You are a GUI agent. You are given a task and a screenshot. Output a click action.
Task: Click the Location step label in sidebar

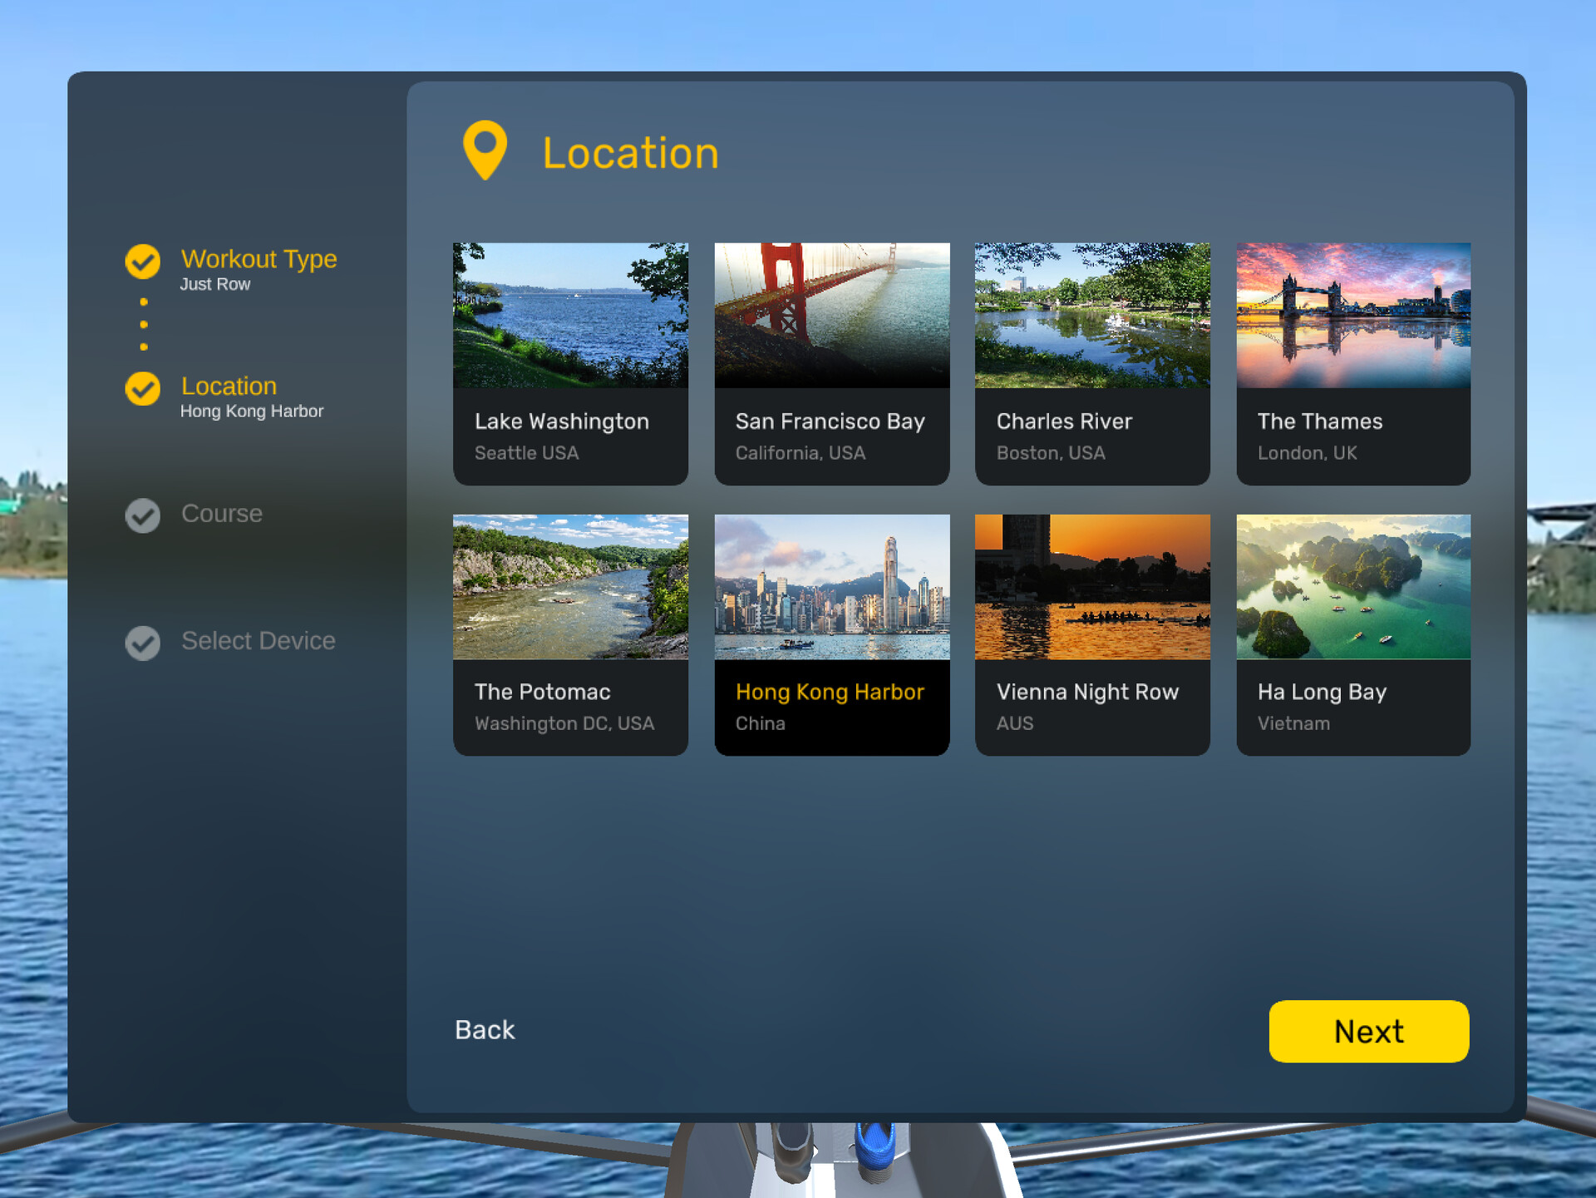[229, 387]
